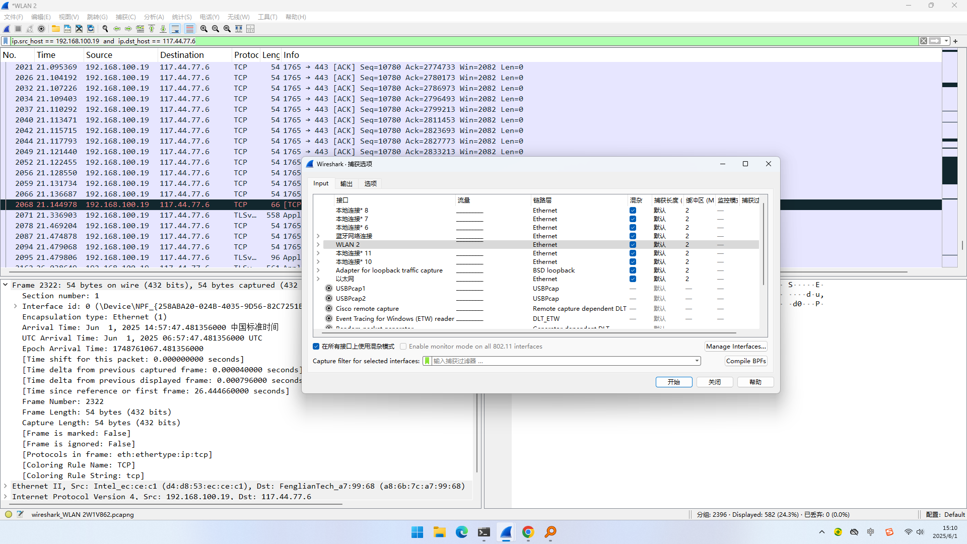Image resolution: width=967 pixels, height=544 pixels.
Task: Click the Compile BPFs button
Action: pyautogui.click(x=746, y=361)
